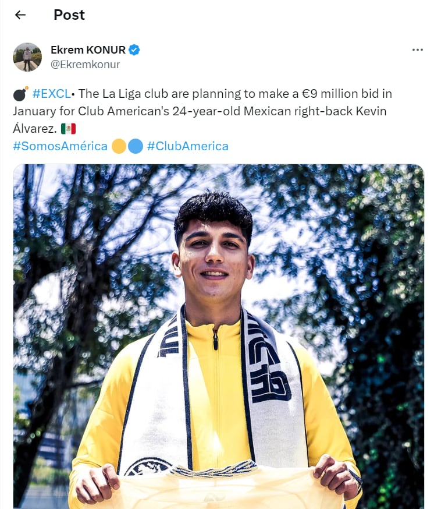Follow the #ClubAmerica hashtag link

[x=187, y=146]
